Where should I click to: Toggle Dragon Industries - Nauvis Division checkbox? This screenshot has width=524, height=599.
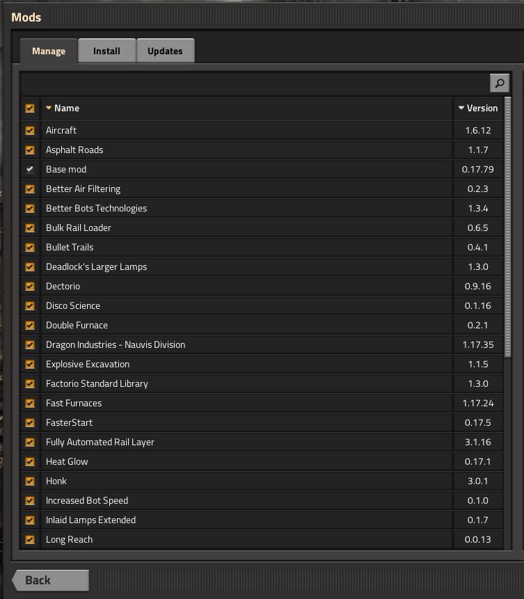pos(30,344)
